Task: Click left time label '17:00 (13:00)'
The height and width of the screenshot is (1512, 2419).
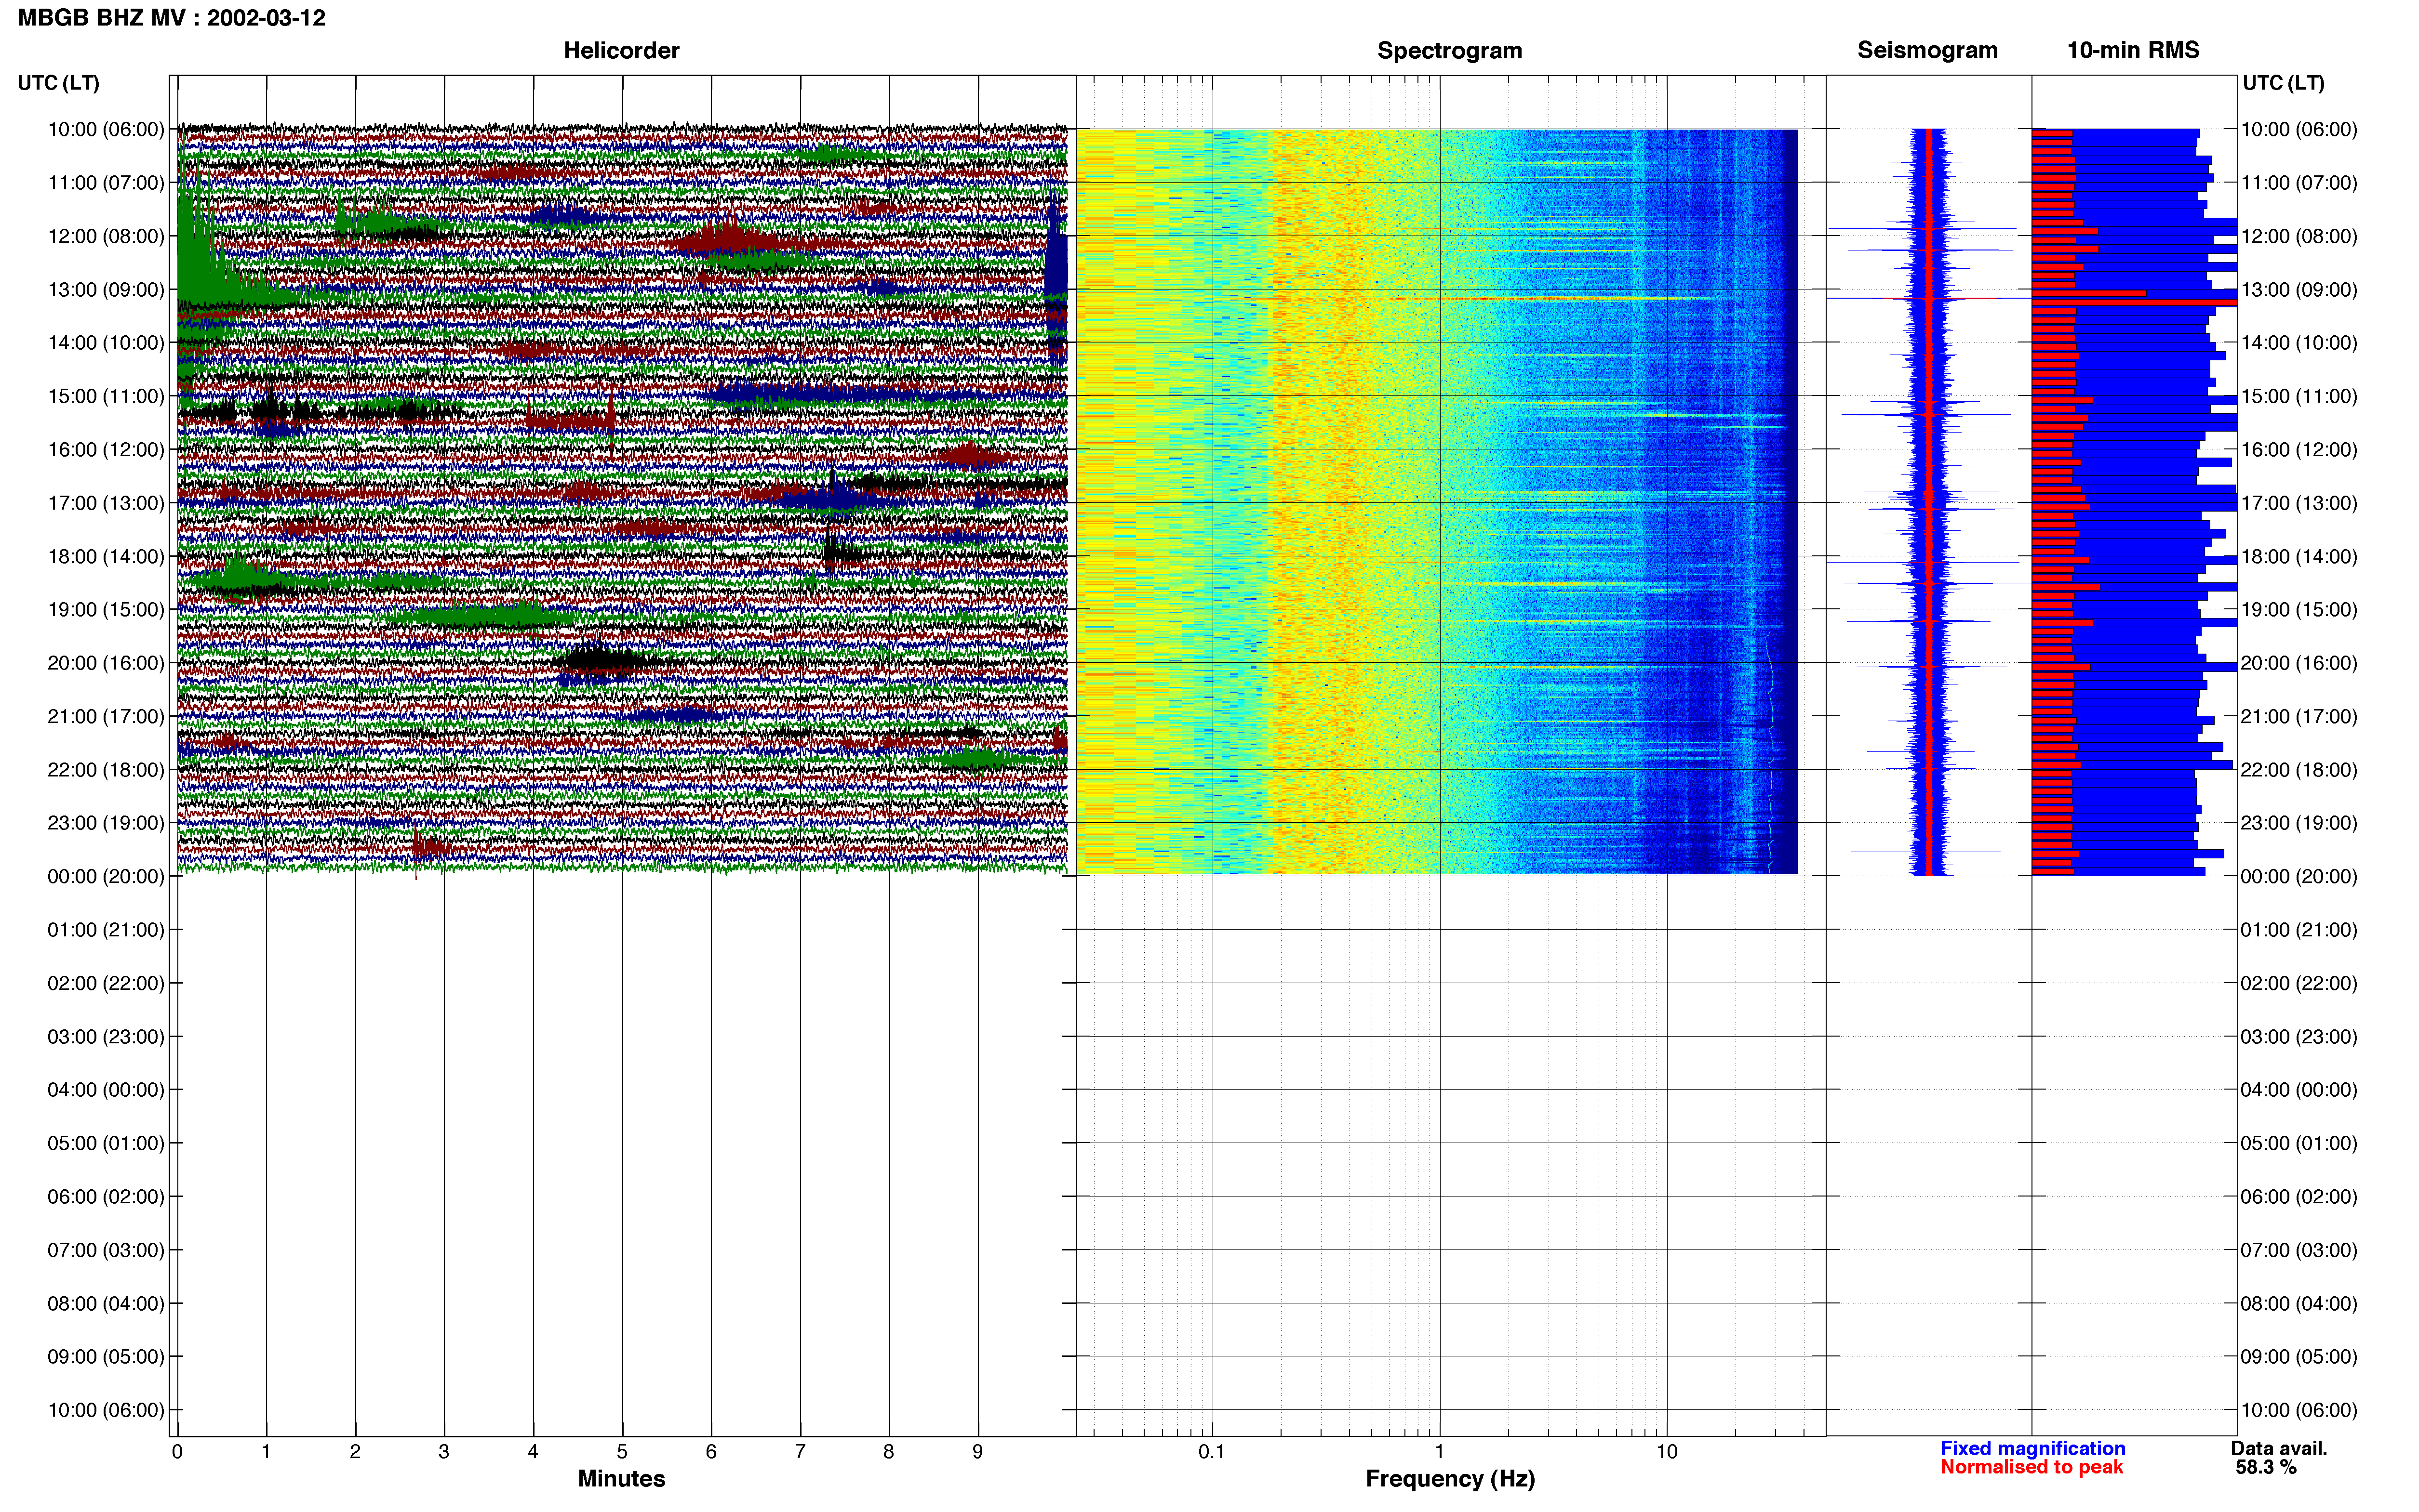Action: coord(106,502)
